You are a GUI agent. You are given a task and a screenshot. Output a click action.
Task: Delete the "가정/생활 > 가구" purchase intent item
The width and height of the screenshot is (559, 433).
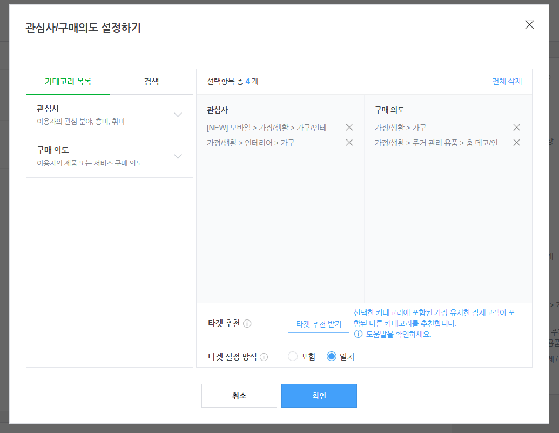click(516, 128)
